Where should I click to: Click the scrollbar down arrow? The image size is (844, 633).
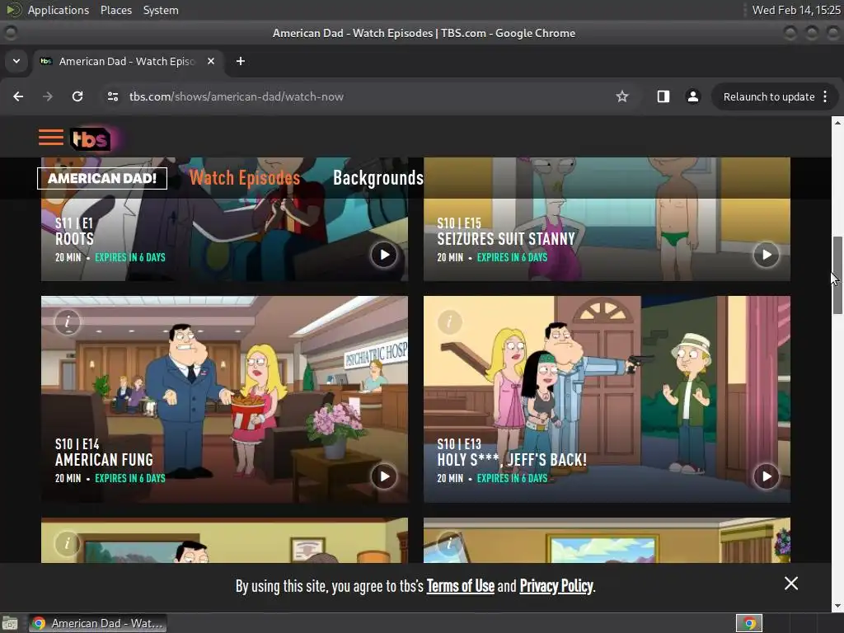(x=837, y=606)
